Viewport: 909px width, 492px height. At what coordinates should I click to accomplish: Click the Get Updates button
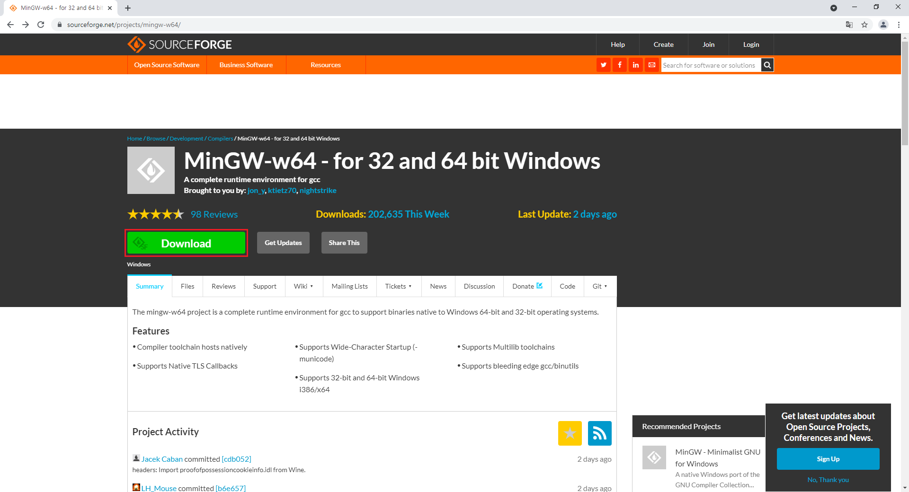[x=283, y=243]
